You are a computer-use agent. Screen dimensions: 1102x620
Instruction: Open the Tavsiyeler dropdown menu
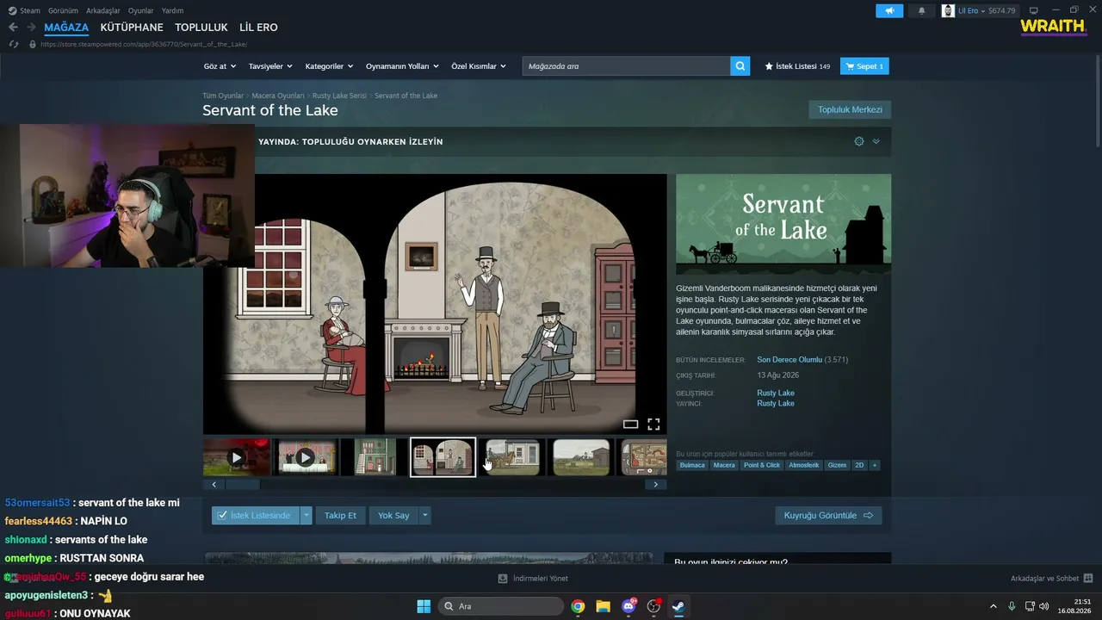[270, 66]
